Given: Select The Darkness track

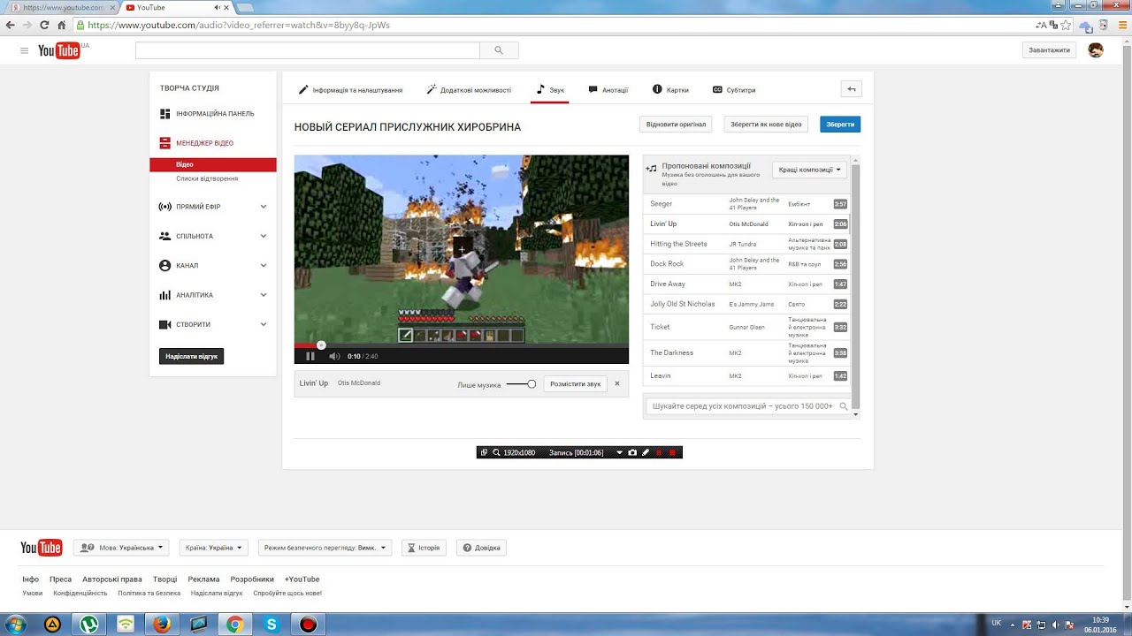Looking at the screenshot, I should pos(746,352).
